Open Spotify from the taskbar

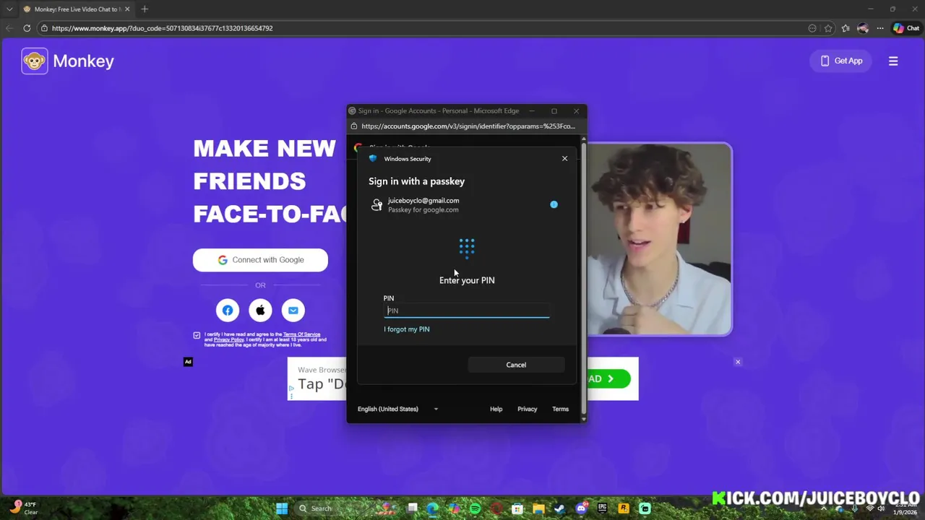(x=475, y=508)
